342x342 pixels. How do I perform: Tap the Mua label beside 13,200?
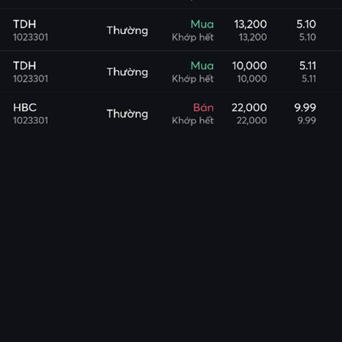point(202,24)
